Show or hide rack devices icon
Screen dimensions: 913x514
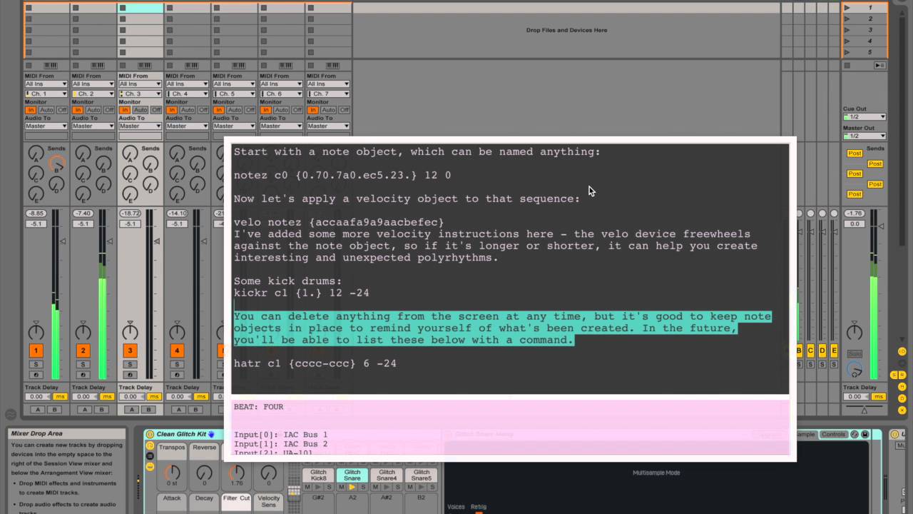[150, 467]
